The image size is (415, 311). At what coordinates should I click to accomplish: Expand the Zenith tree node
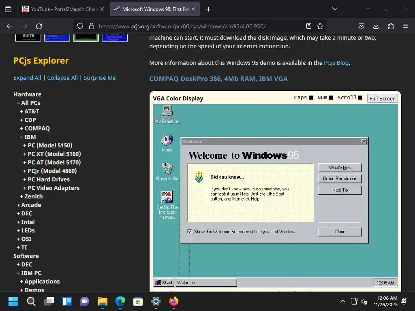(x=31, y=196)
